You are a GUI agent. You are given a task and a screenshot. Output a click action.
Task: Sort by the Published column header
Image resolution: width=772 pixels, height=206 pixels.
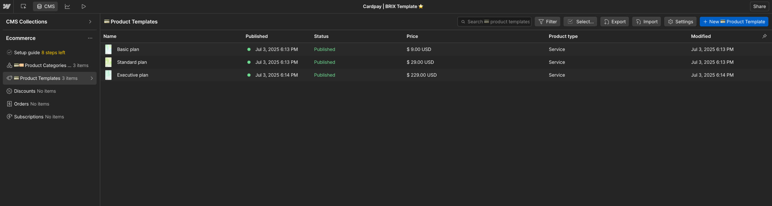click(x=257, y=36)
